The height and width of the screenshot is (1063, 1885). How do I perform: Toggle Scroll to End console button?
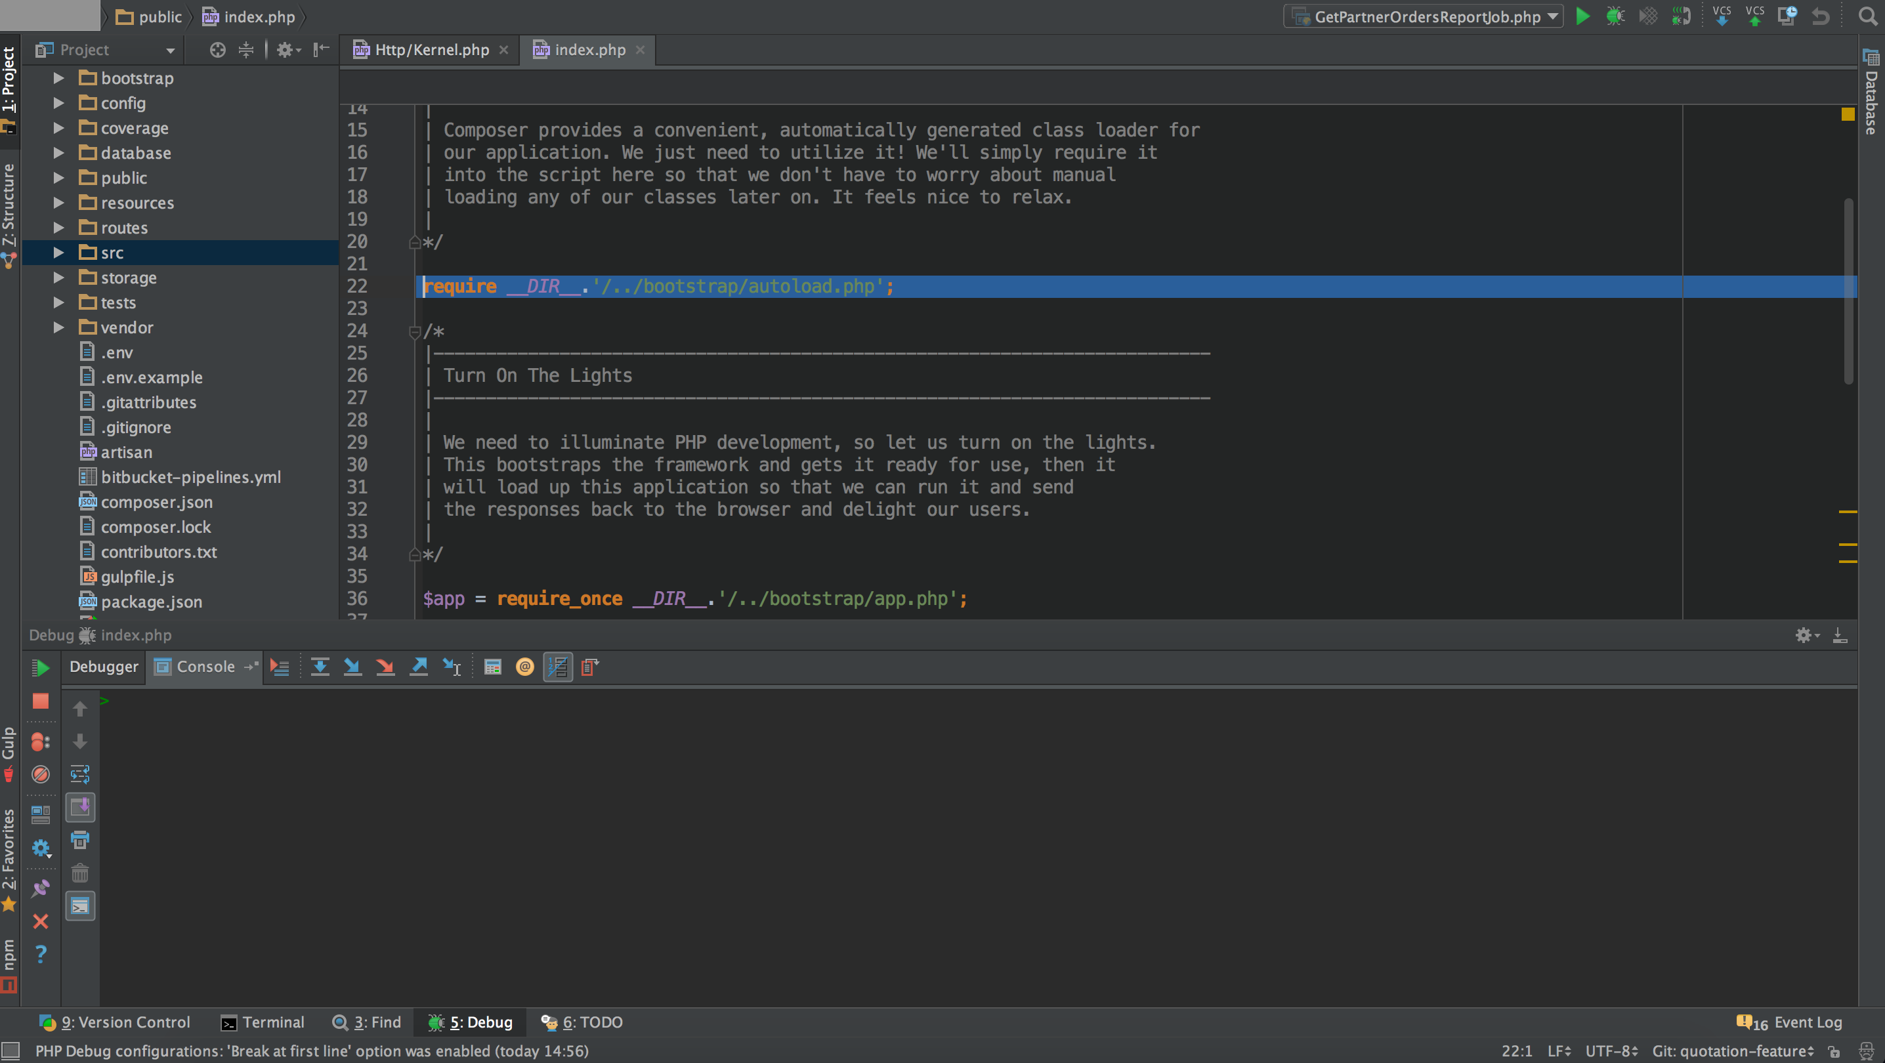[80, 808]
